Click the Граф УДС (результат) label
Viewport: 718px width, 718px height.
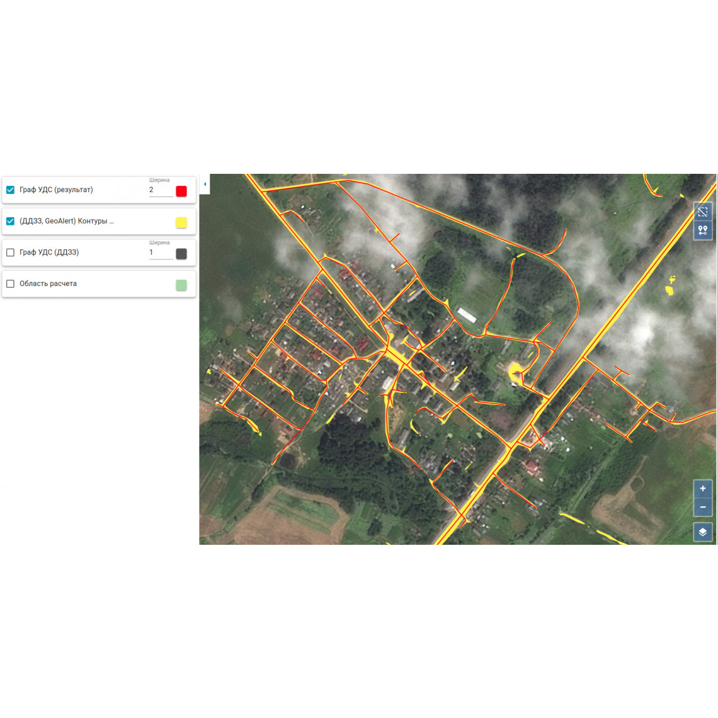pos(56,190)
